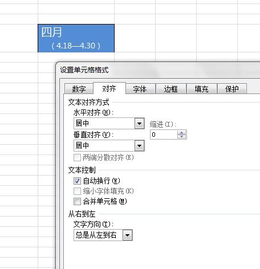Open the 垂直对齐 dropdown
The width and height of the screenshot is (260, 269).
pyautogui.click(x=139, y=146)
